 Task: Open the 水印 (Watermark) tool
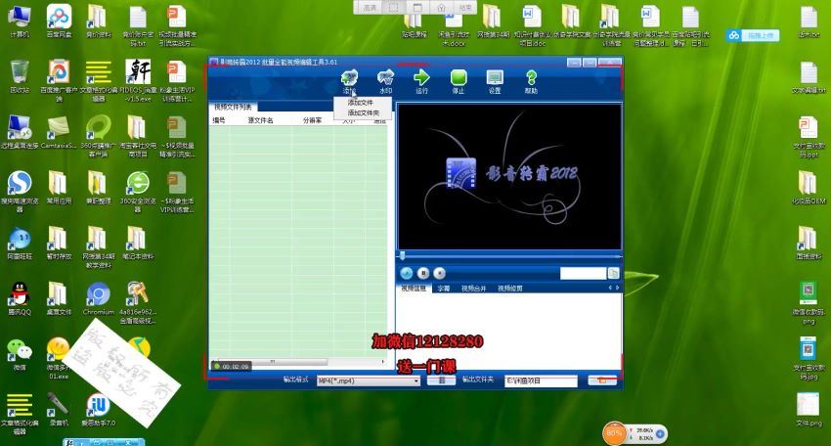pos(385,81)
